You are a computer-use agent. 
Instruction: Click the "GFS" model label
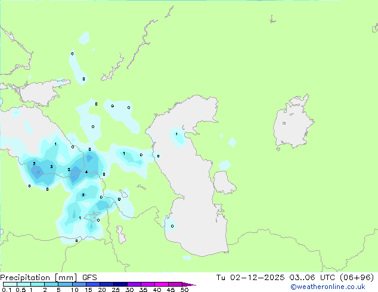(x=89, y=278)
